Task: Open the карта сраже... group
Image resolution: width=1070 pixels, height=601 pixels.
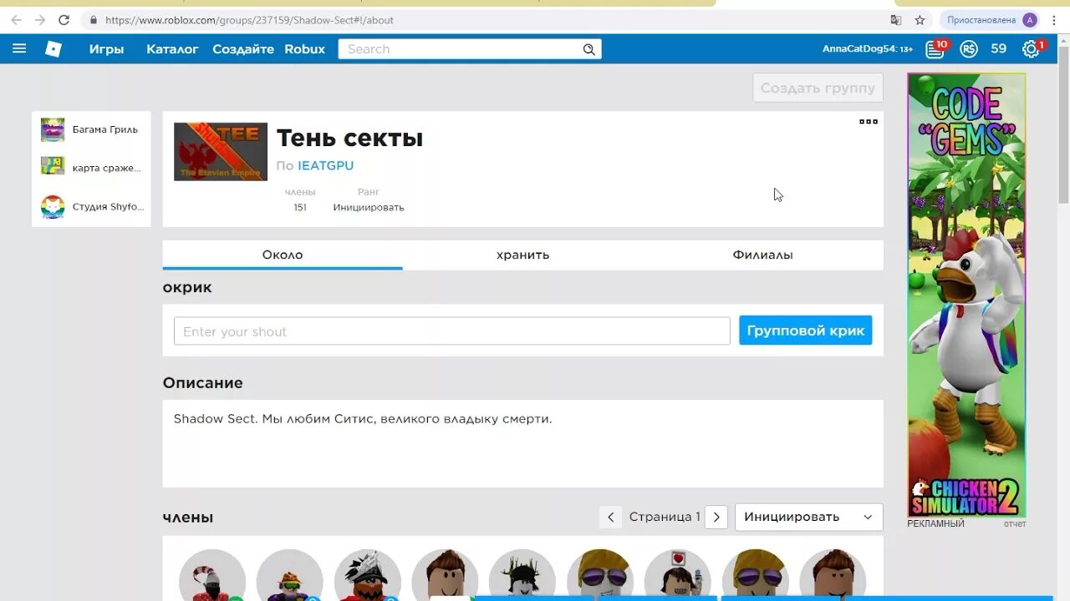Action: [91, 168]
